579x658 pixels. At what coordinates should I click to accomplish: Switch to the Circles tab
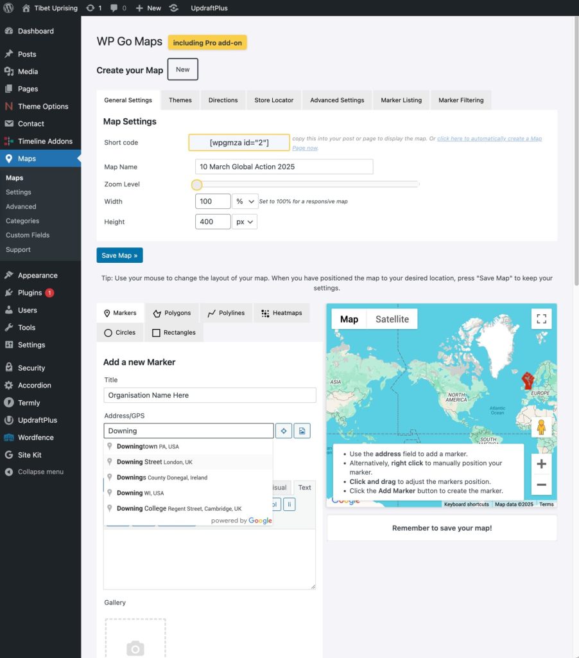pyautogui.click(x=120, y=332)
